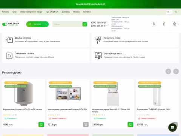Expand the phone numbers chevron
Viewport: 181px width, 136px height.
tap(108, 24)
